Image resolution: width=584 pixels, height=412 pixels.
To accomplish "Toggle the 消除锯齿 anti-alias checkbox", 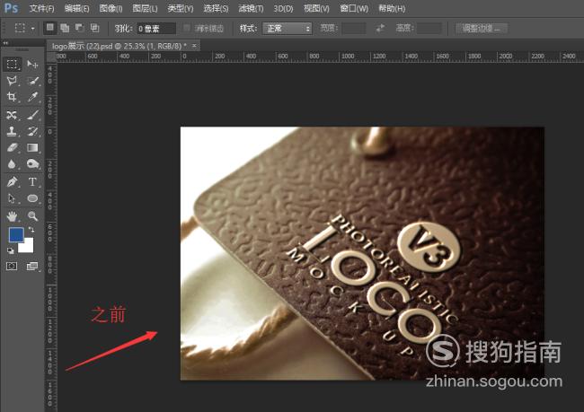I will click(187, 28).
